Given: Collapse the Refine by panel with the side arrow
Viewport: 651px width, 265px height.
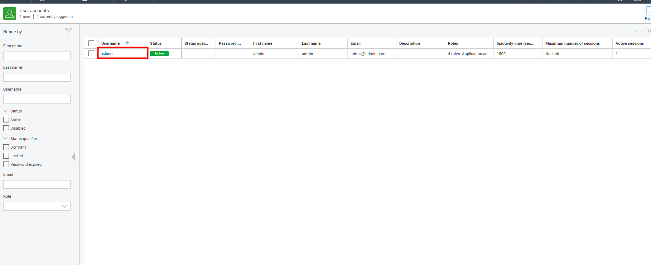Looking at the screenshot, I should pyautogui.click(x=74, y=157).
